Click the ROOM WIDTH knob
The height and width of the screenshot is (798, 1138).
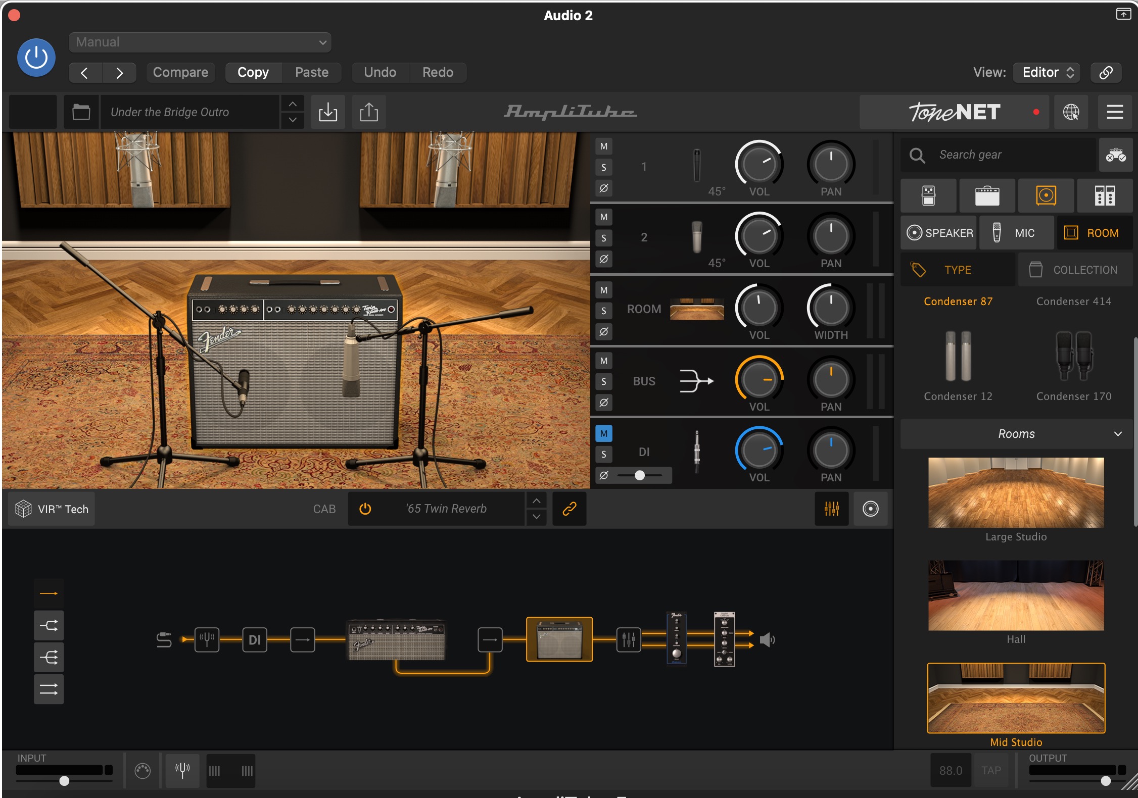click(x=831, y=308)
